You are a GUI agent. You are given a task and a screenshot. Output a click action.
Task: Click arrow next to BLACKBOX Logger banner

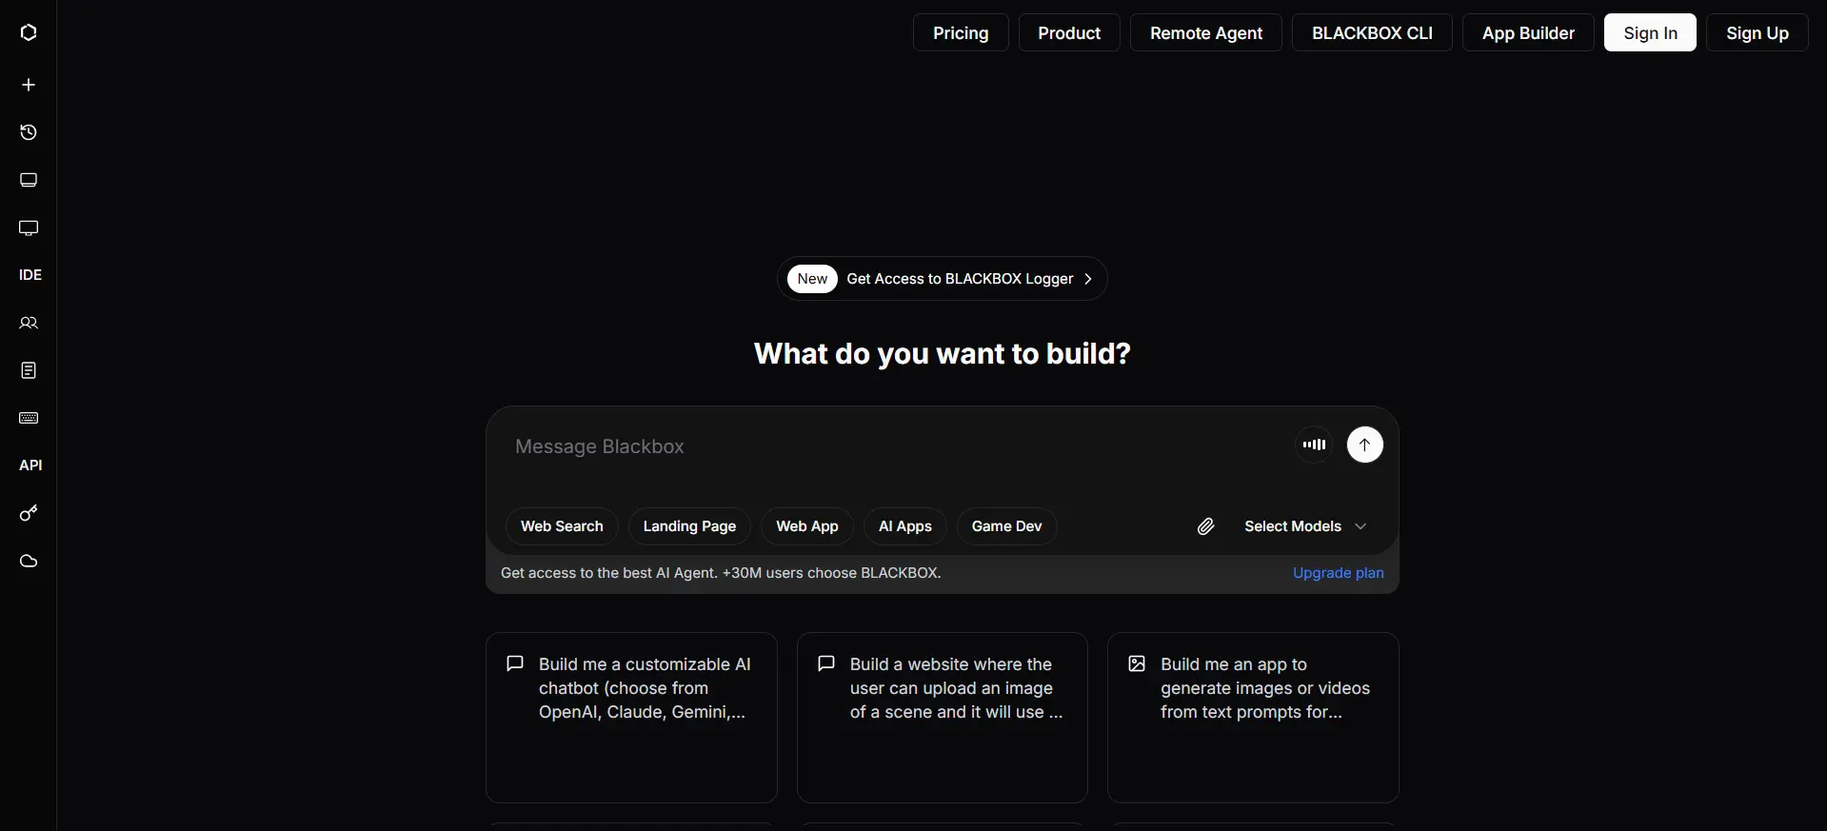click(x=1087, y=279)
